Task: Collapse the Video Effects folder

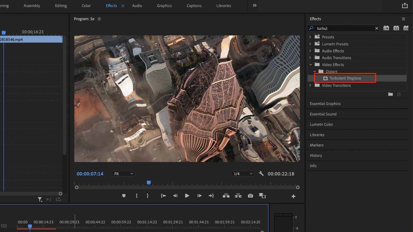Action: coord(310,64)
